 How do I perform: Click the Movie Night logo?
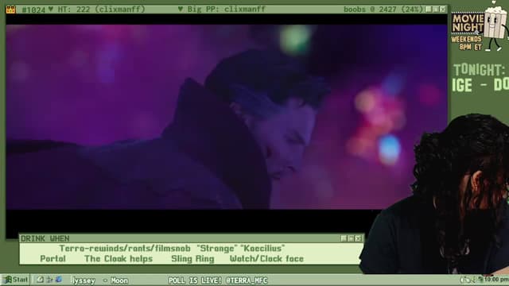click(x=467, y=23)
